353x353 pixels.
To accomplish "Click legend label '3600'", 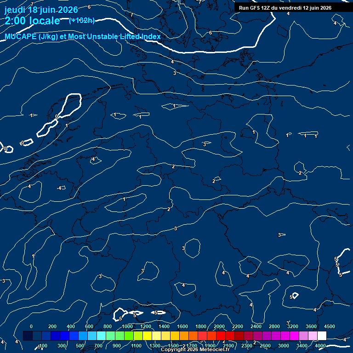I will pos(311,326).
